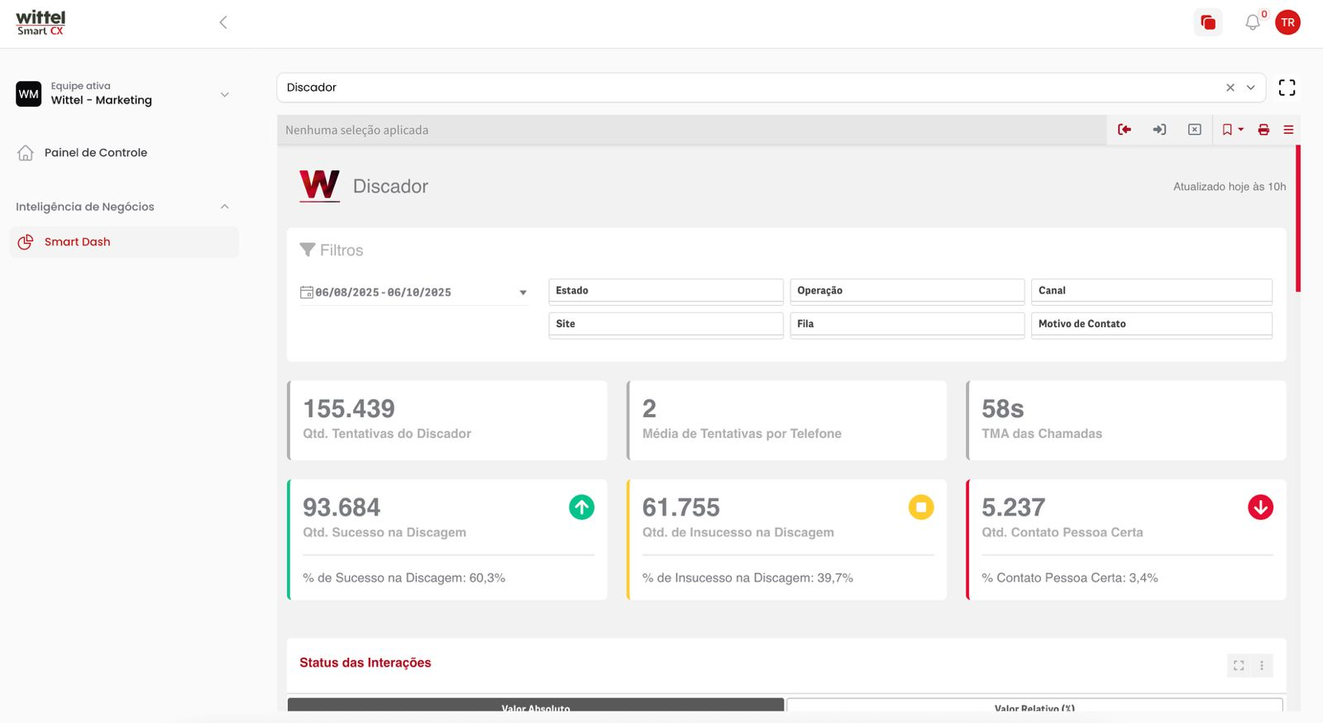The height and width of the screenshot is (723, 1323).
Task: Open the bookmarks icon dropdown
Action: pyautogui.click(x=1232, y=130)
